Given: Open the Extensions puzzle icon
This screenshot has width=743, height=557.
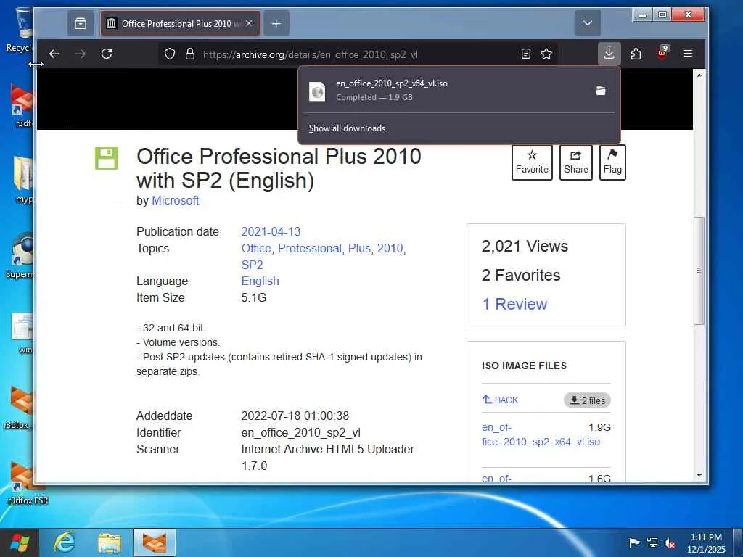Looking at the screenshot, I should pos(636,54).
